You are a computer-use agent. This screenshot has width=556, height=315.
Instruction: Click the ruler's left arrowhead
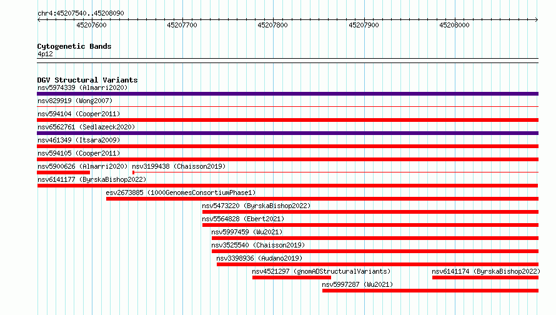39,20
